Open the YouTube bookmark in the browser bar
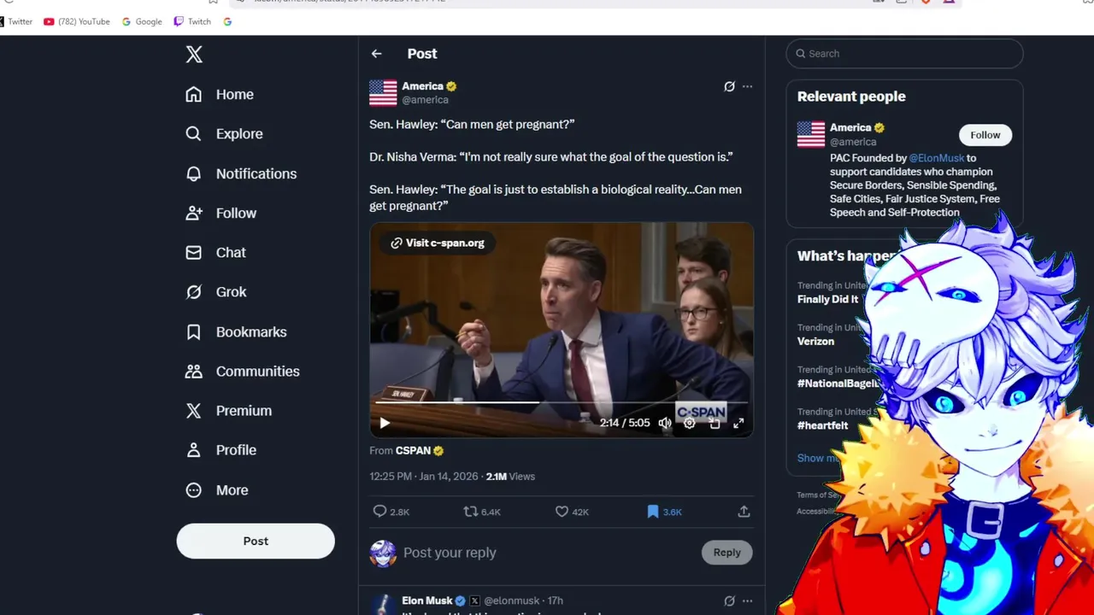1094x615 pixels. [77, 21]
